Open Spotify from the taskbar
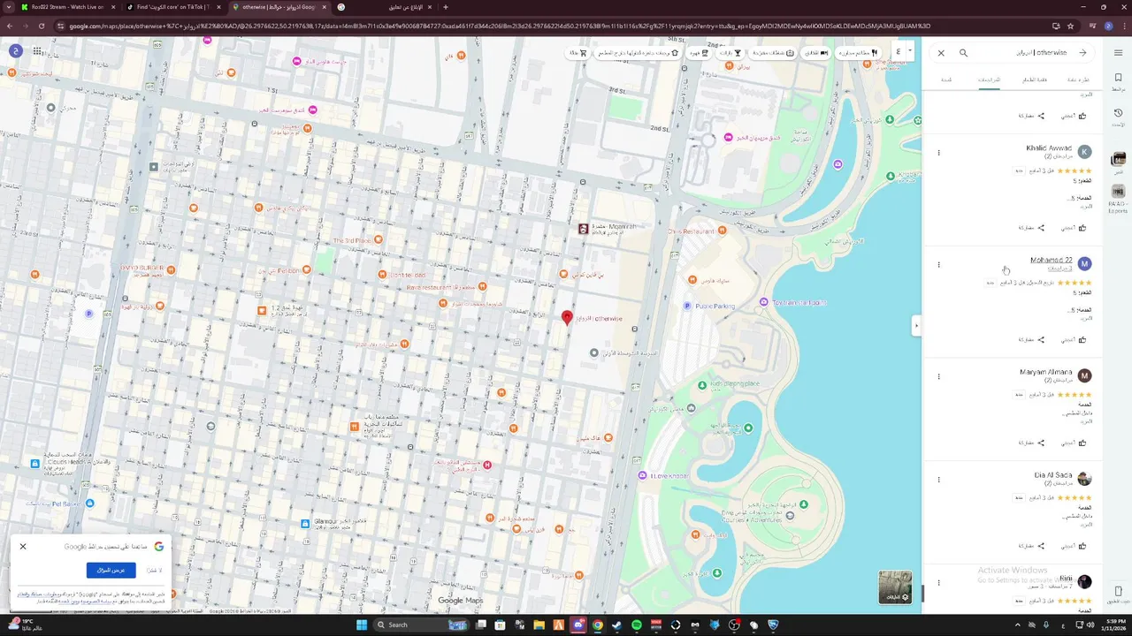 [x=637, y=625]
